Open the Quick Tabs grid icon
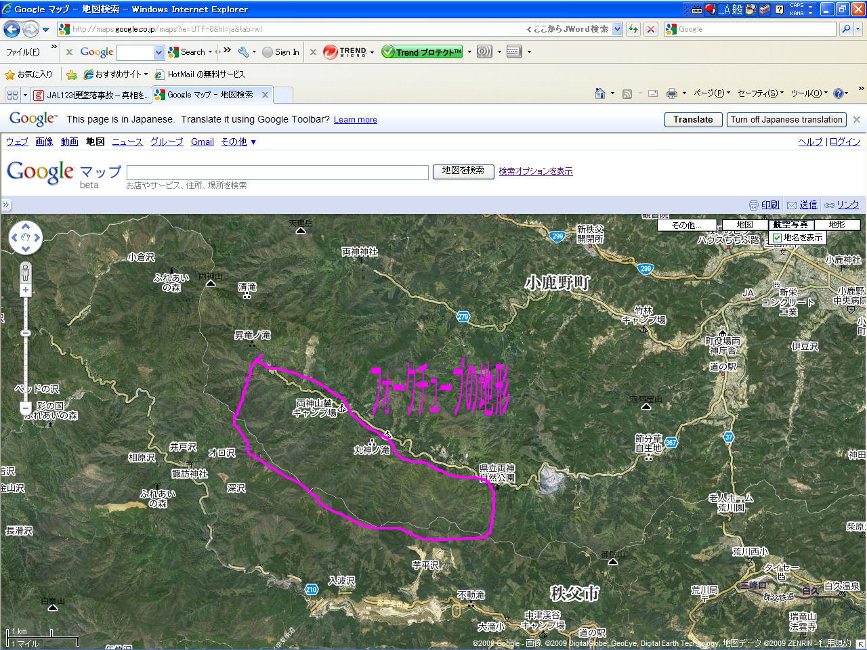The height and width of the screenshot is (650, 867). (12, 95)
